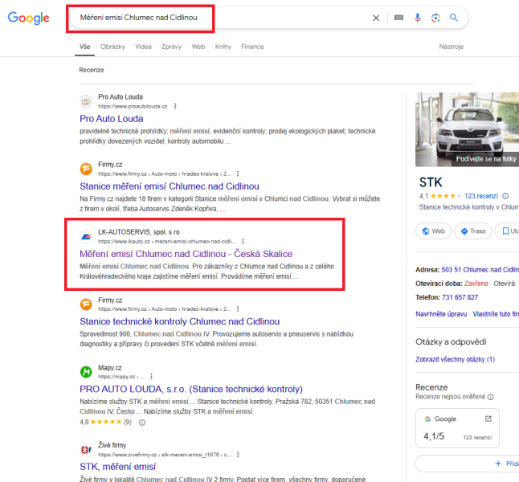The height and width of the screenshot is (482, 519).
Task: Open the 123 recenzí link for STK
Action: pyautogui.click(x=481, y=196)
